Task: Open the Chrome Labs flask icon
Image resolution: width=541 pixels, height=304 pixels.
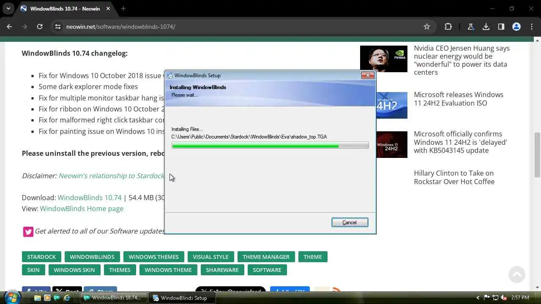Action: tap(470, 27)
